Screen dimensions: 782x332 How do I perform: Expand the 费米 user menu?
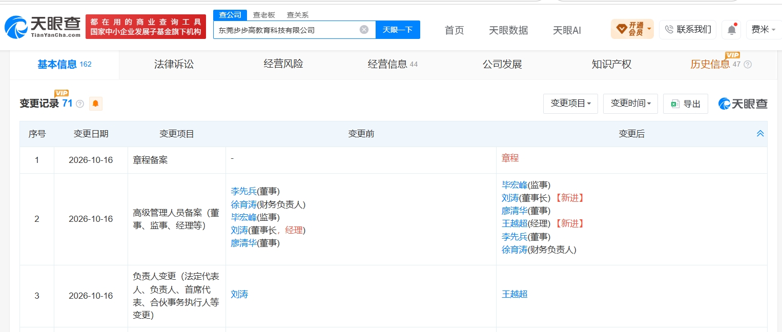(763, 29)
